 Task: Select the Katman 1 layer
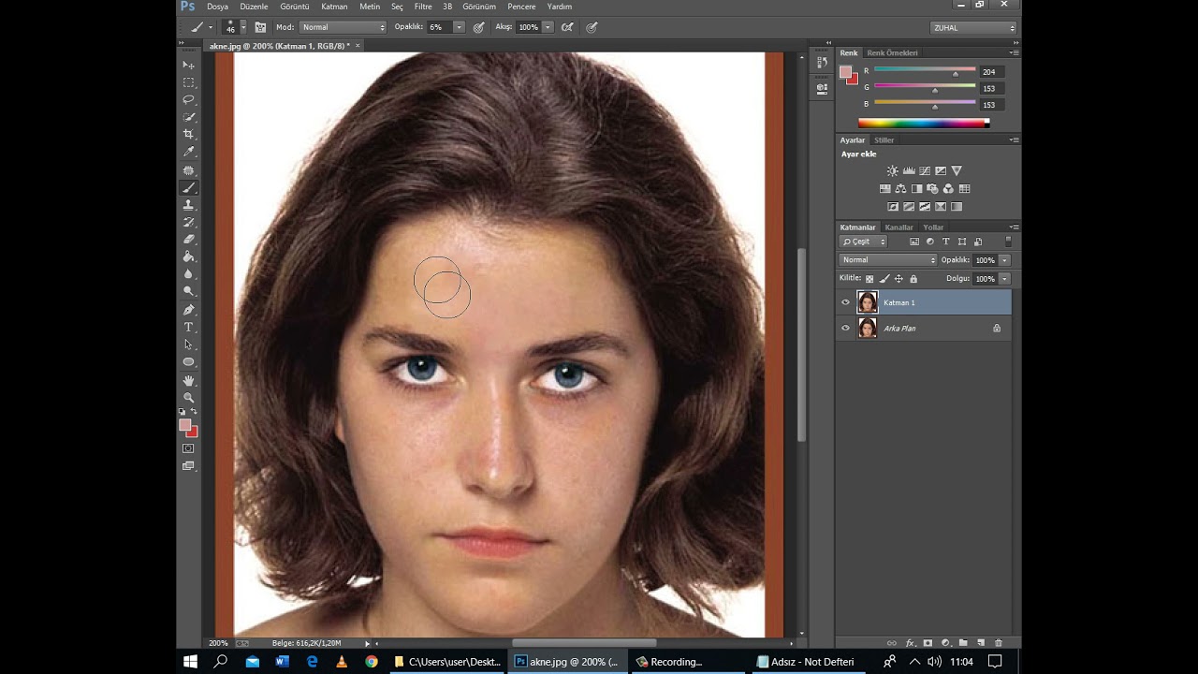pyautogui.click(x=924, y=302)
